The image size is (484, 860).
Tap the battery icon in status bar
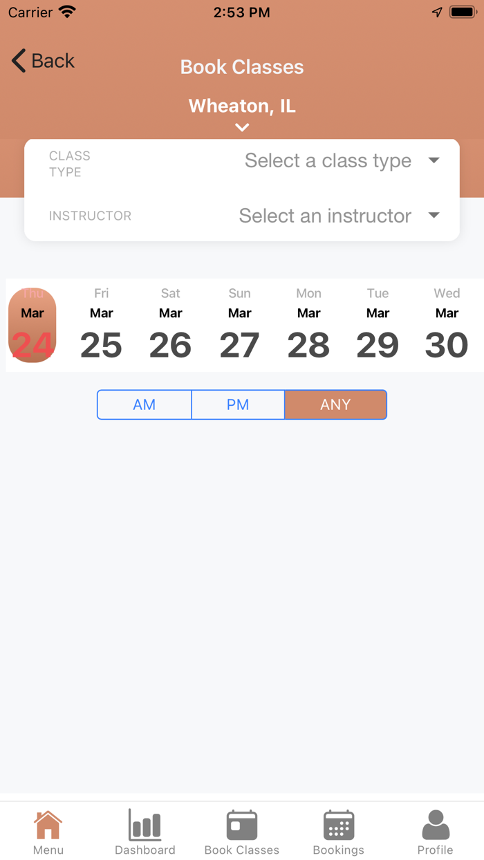point(462,11)
